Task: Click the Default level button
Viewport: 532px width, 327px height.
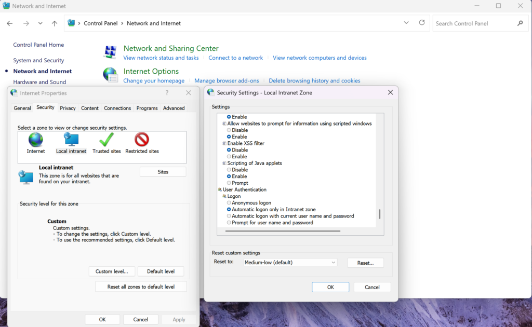Action: (x=161, y=271)
